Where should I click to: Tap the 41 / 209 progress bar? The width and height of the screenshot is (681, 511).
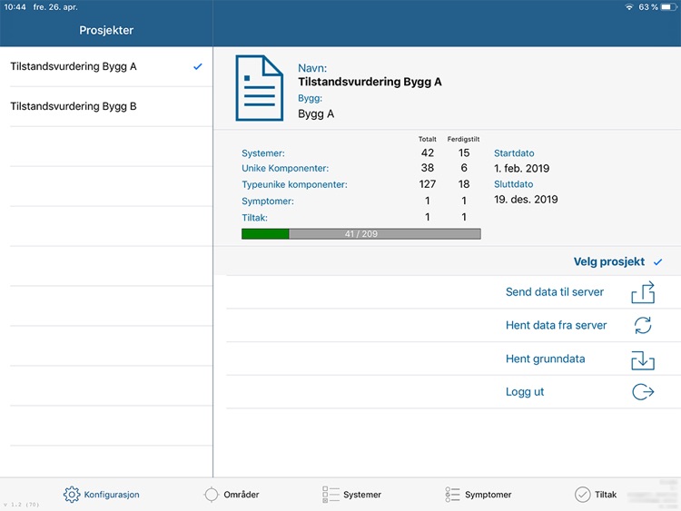360,234
